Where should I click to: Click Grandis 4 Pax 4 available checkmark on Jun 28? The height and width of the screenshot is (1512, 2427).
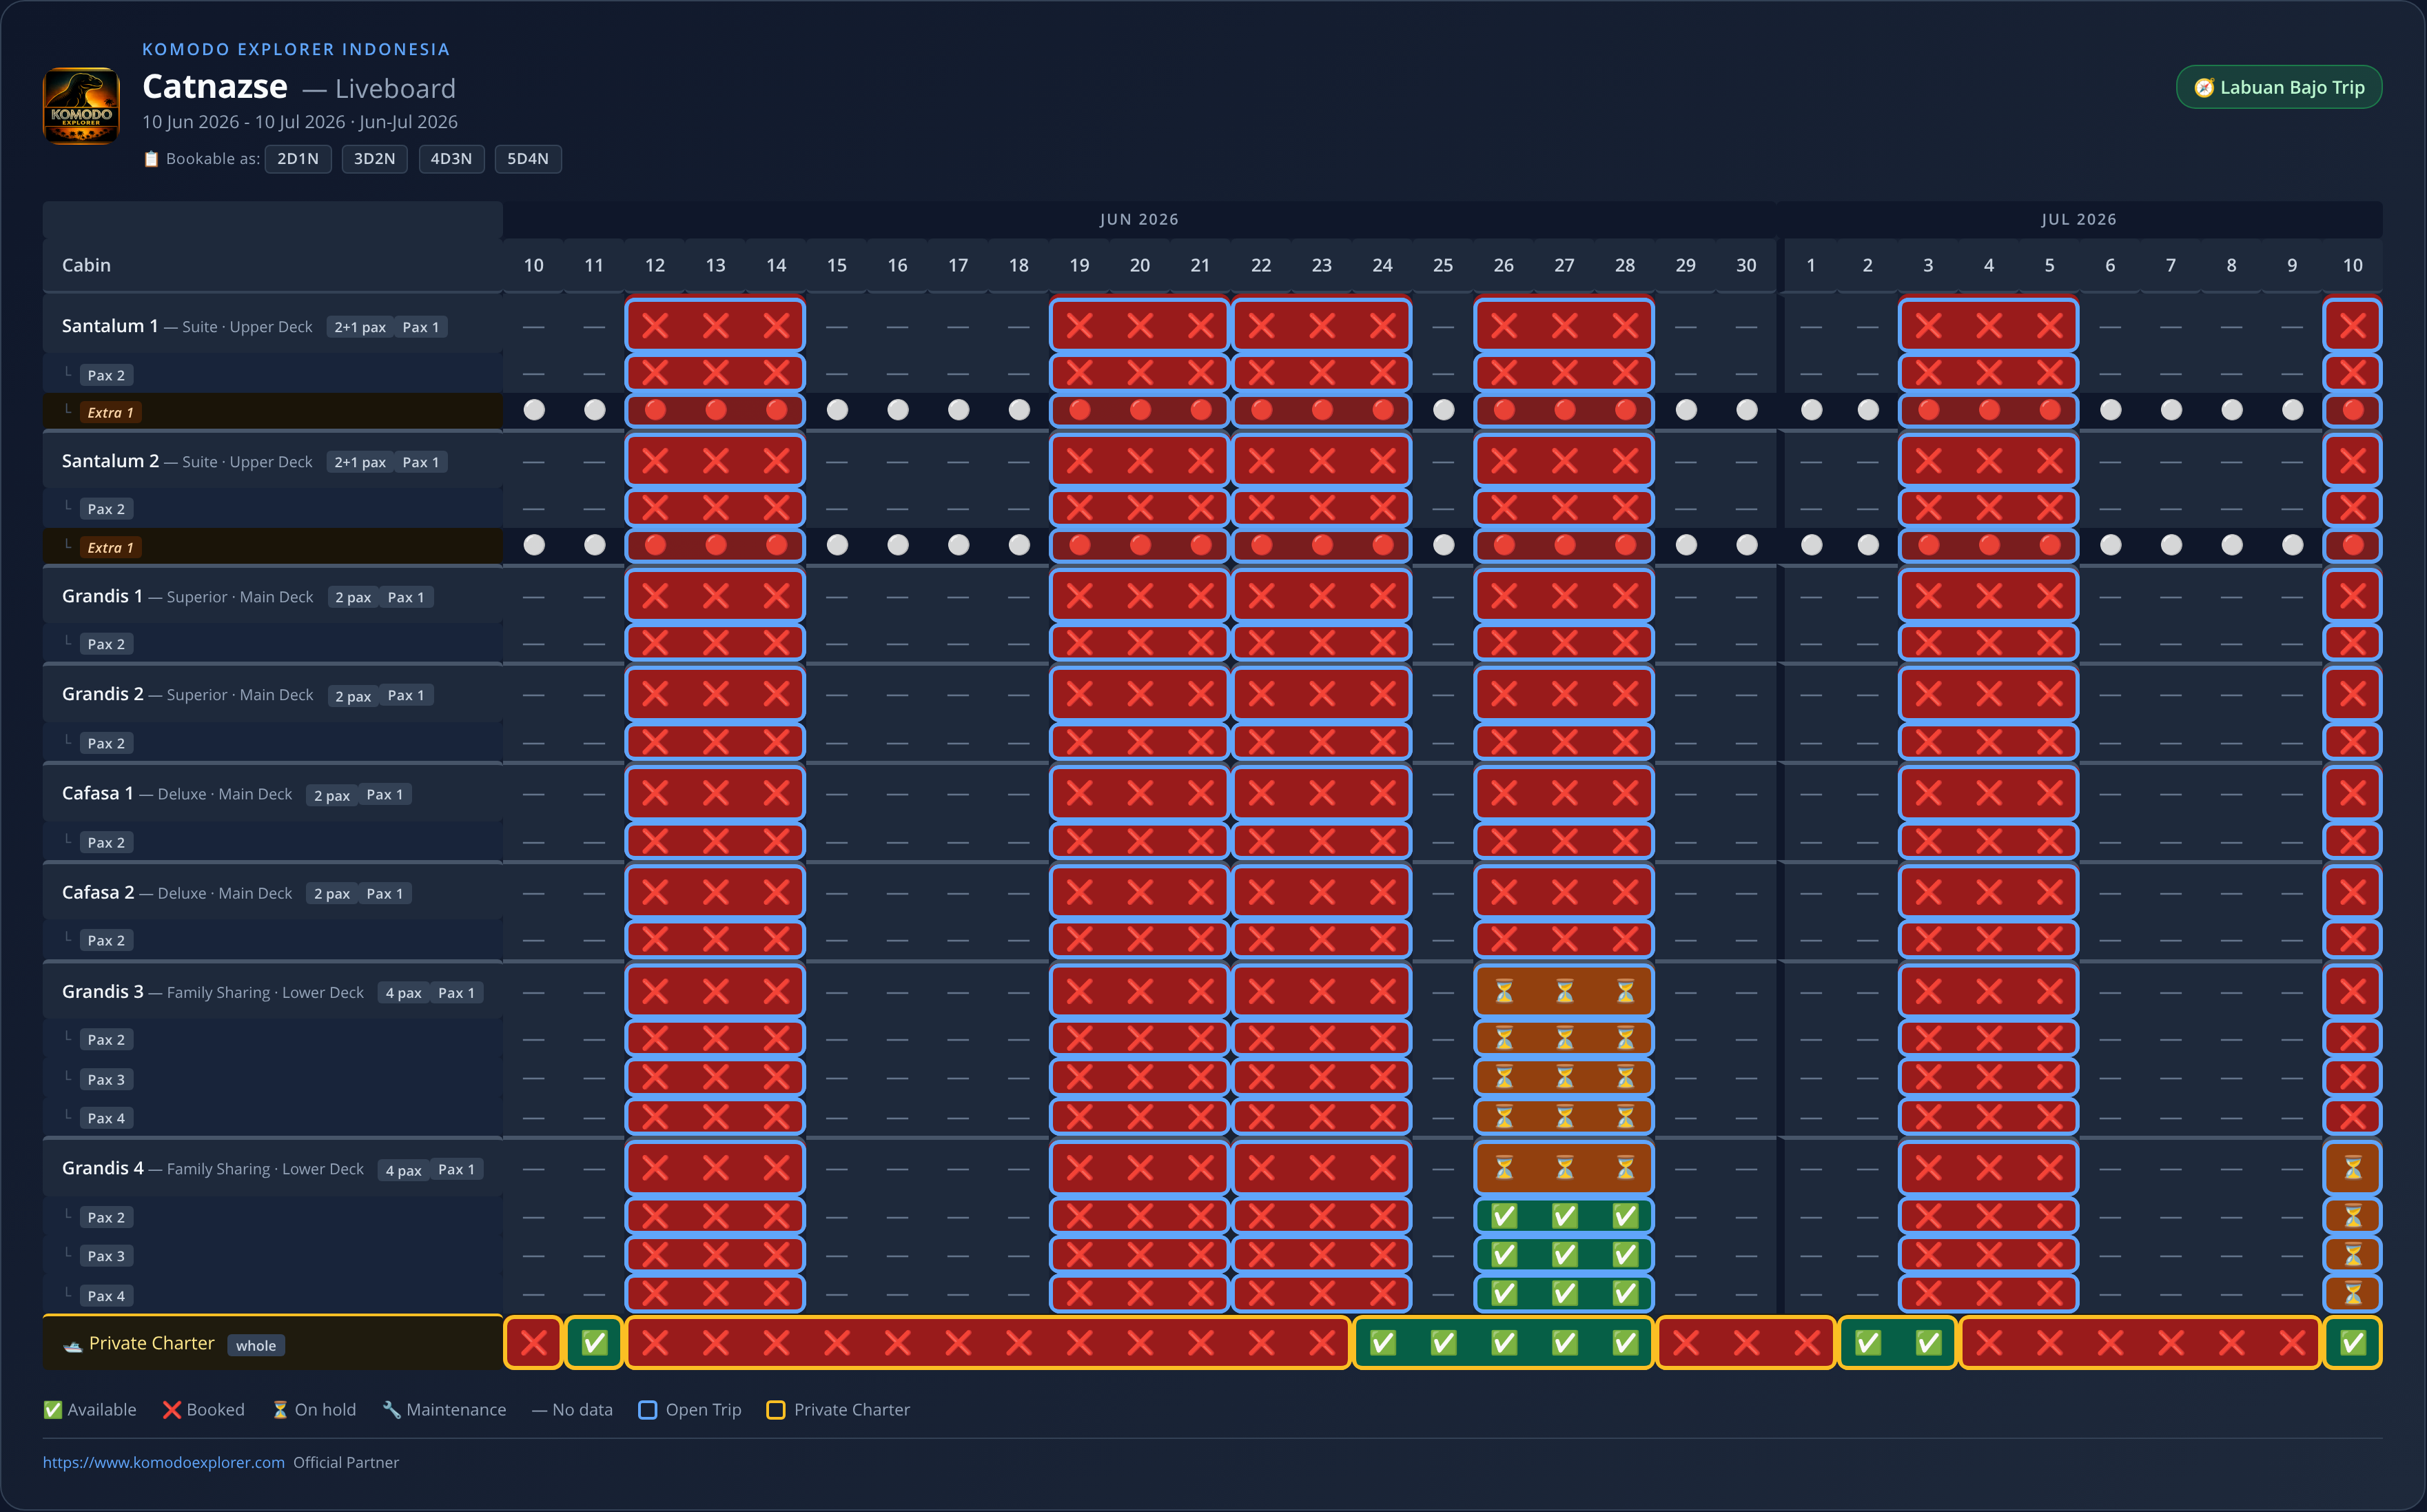click(1625, 1293)
